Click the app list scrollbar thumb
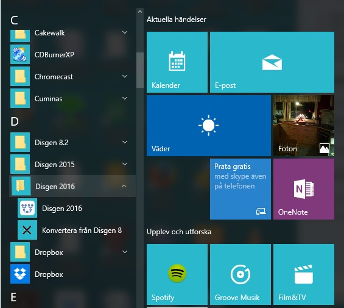The height and width of the screenshot is (308, 344). [140, 70]
